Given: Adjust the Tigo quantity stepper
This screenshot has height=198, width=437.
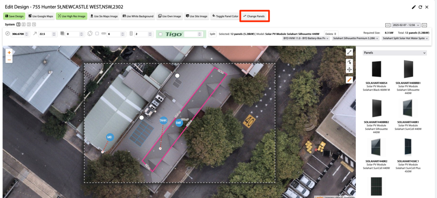Looking at the screenshot, I should coord(200,34).
